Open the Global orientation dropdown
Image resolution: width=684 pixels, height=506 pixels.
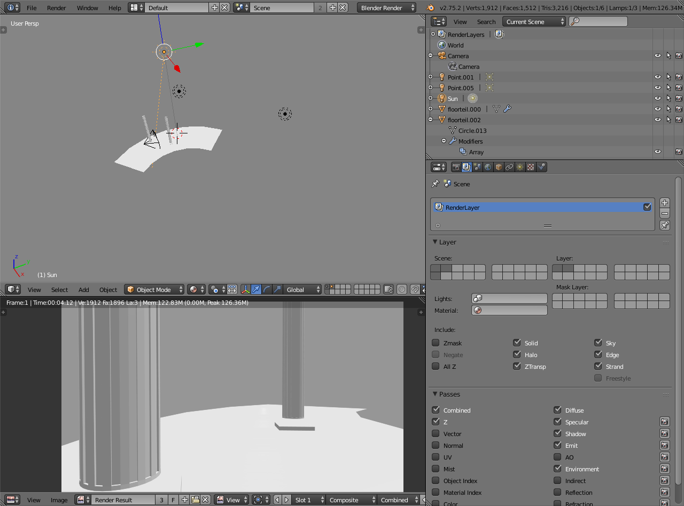click(x=302, y=289)
